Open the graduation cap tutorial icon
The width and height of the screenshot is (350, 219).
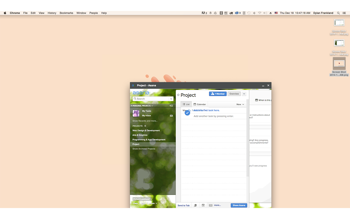click(195, 205)
